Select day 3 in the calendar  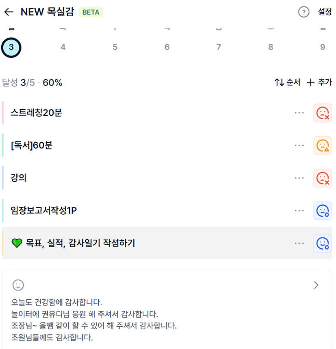point(11,47)
